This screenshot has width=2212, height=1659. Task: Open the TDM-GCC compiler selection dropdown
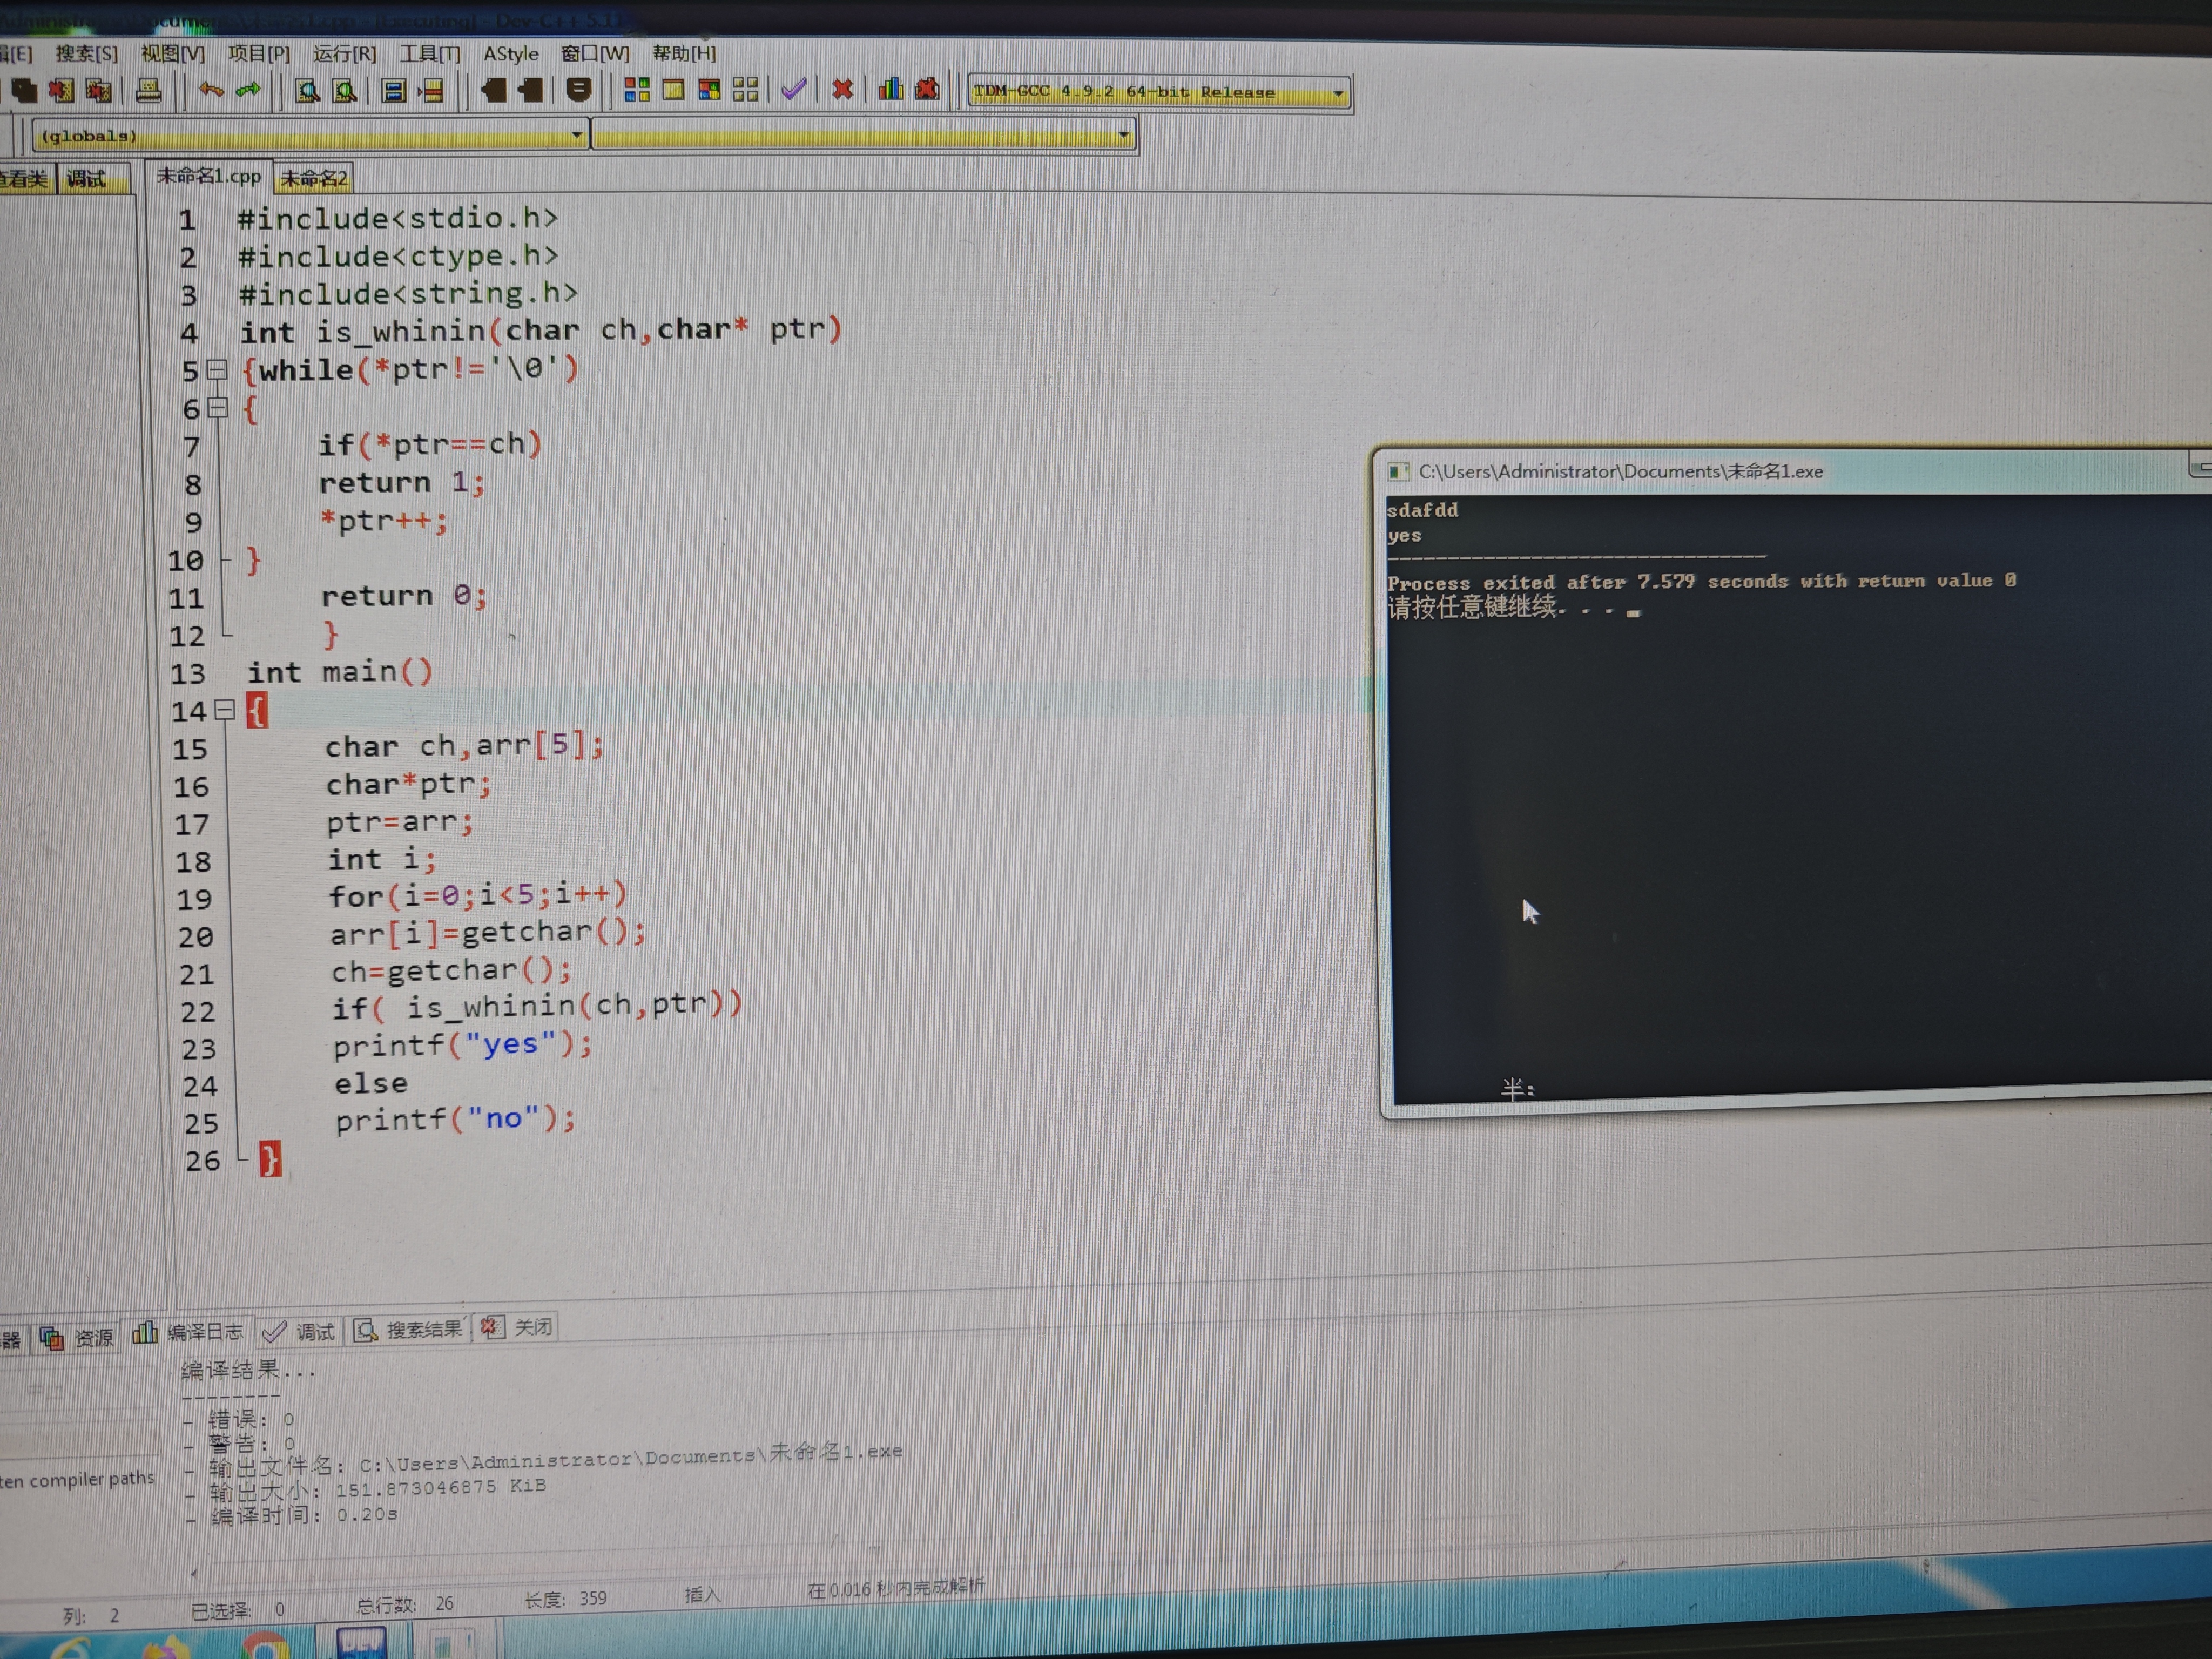click(x=1338, y=93)
